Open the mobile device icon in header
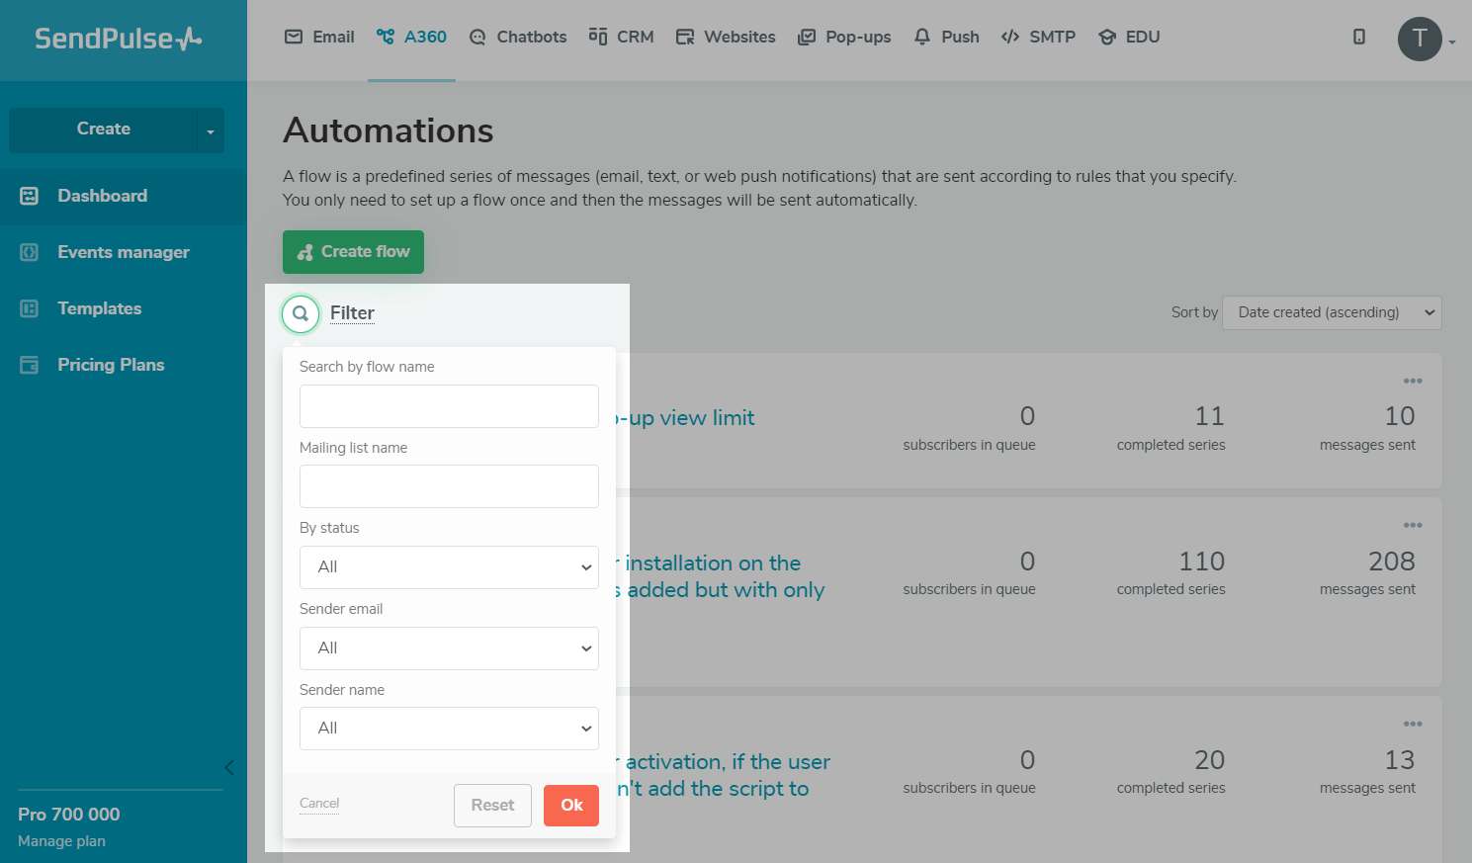1472x863 pixels. tap(1359, 37)
